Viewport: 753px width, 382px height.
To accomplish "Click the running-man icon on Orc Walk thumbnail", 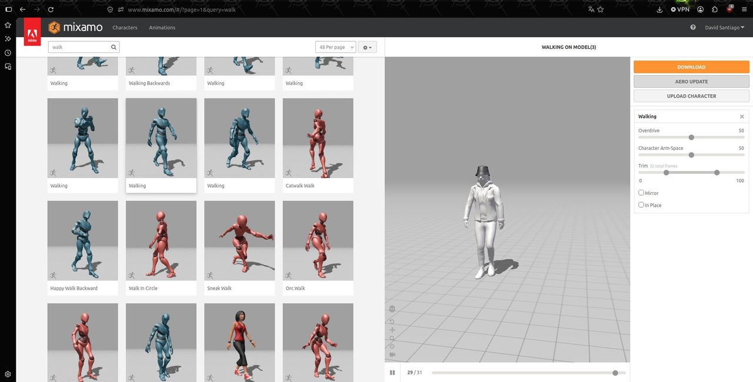I will [289, 276].
